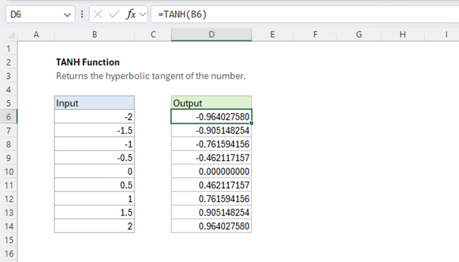Click the 'Output' header cell

pyautogui.click(x=211, y=103)
